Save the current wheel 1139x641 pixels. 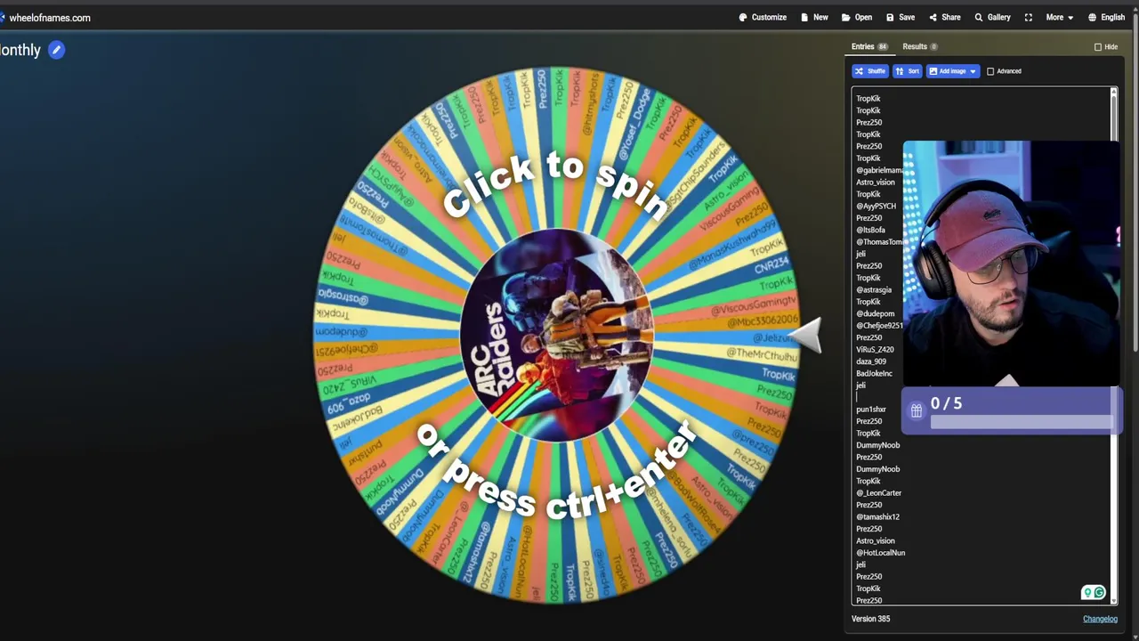901,17
